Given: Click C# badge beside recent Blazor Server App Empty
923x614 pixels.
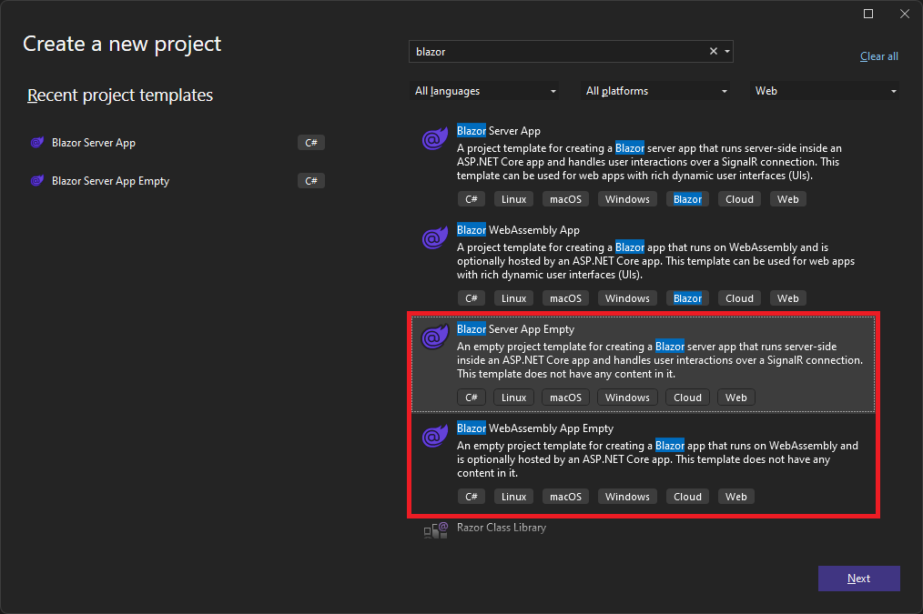Looking at the screenshot, I should click(311, 180).
